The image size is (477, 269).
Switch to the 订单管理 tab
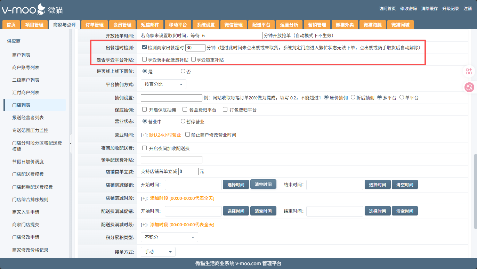(x=95, y=25)
